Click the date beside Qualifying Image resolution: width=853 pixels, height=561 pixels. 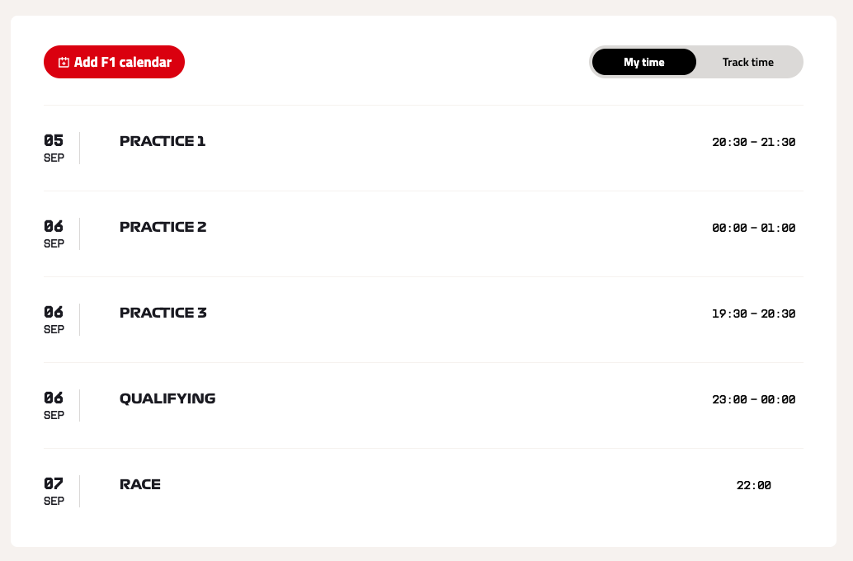(54, 405)
